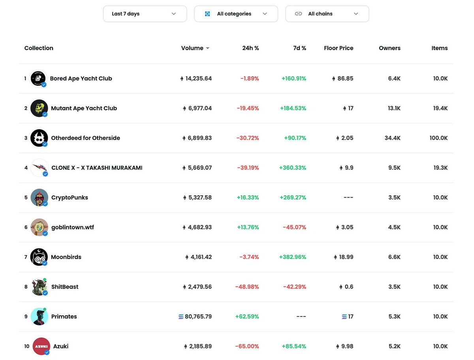474x360 pixels.
Task: Click the Moonbirds avatar
Action: (39, 257)
